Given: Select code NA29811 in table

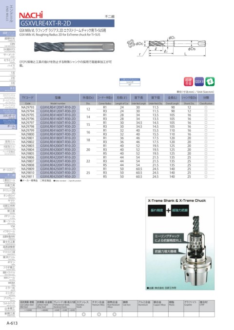Looking at the screenshot, I should (28, 176).
